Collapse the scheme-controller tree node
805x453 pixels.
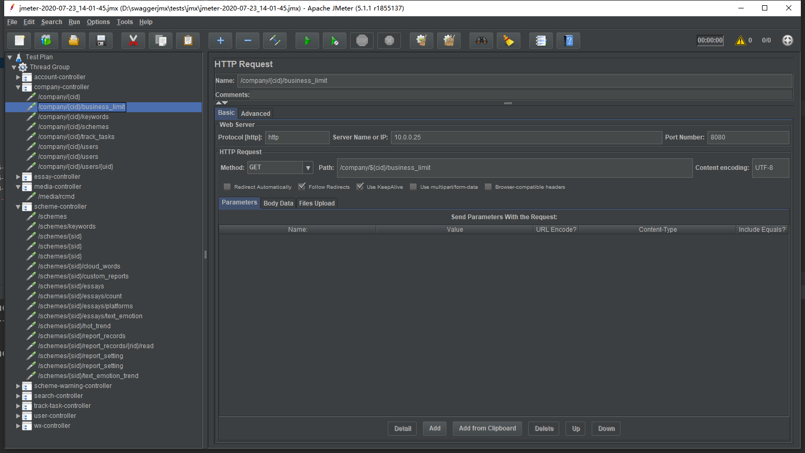pyautogui.click(x=18, y=207)
